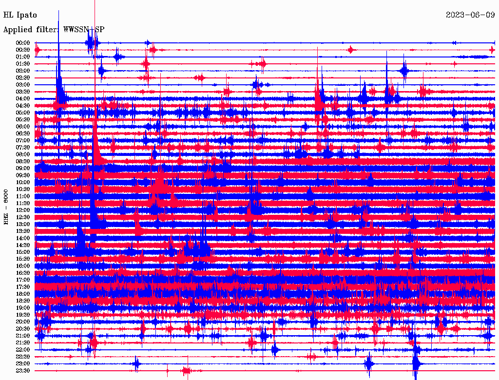Click the 09:00 time label
Screen dimensions: 499x380
(x=23, y=169)
